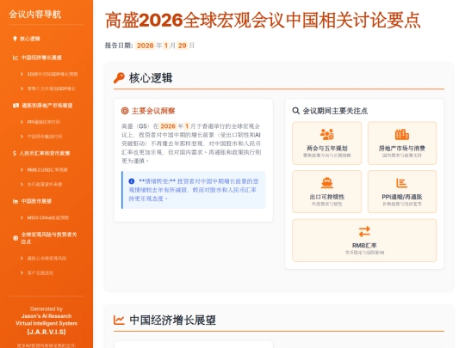Expand the chevron beside PPI通缩 sidebar item
The image size is (465, 348).
pyautogui.click(x=22, y=122)
